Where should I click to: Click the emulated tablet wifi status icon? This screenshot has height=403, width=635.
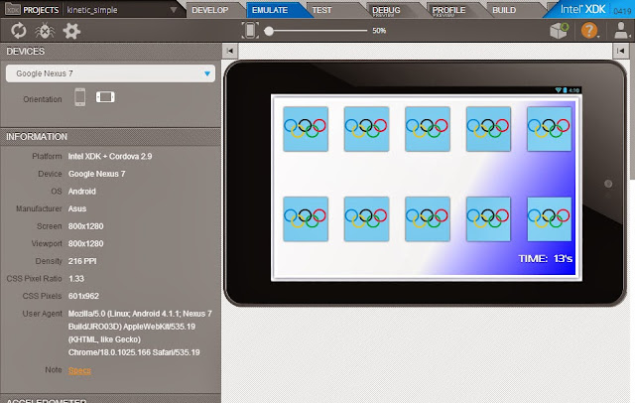click(558, 90)
